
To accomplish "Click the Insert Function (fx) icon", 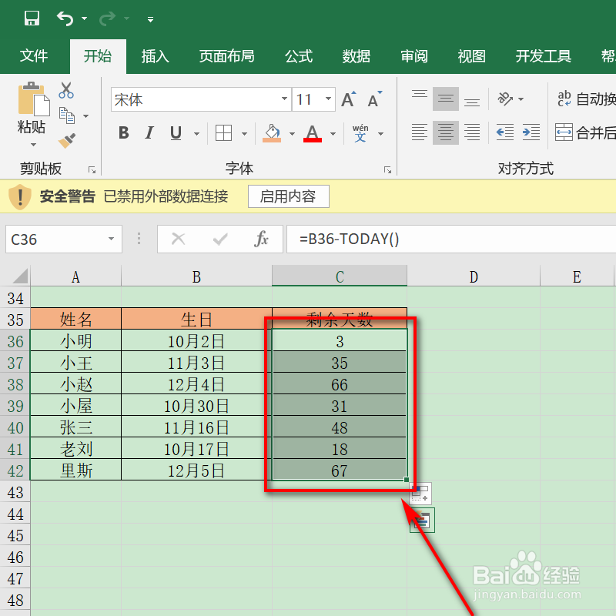I will tap(263, 239).
